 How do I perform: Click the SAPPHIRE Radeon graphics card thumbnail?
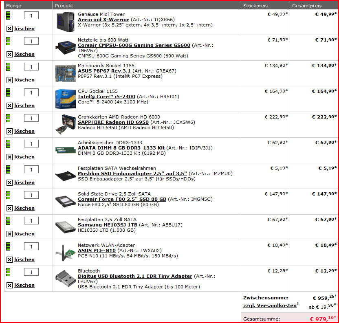66,125
